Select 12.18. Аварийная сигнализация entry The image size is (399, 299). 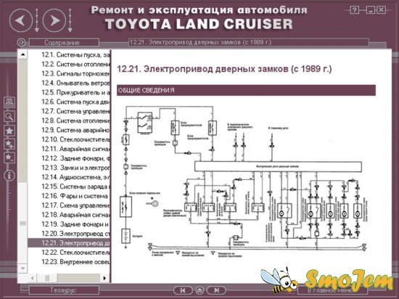coord(75,215)
